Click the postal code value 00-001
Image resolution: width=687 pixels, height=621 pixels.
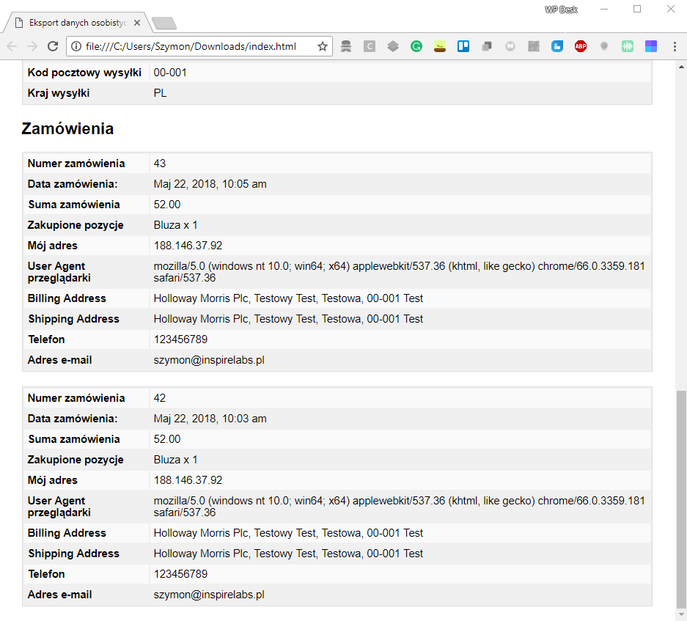[170, 73]
